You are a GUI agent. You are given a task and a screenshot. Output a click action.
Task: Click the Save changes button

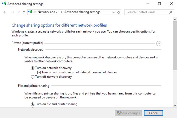[128, 113]
